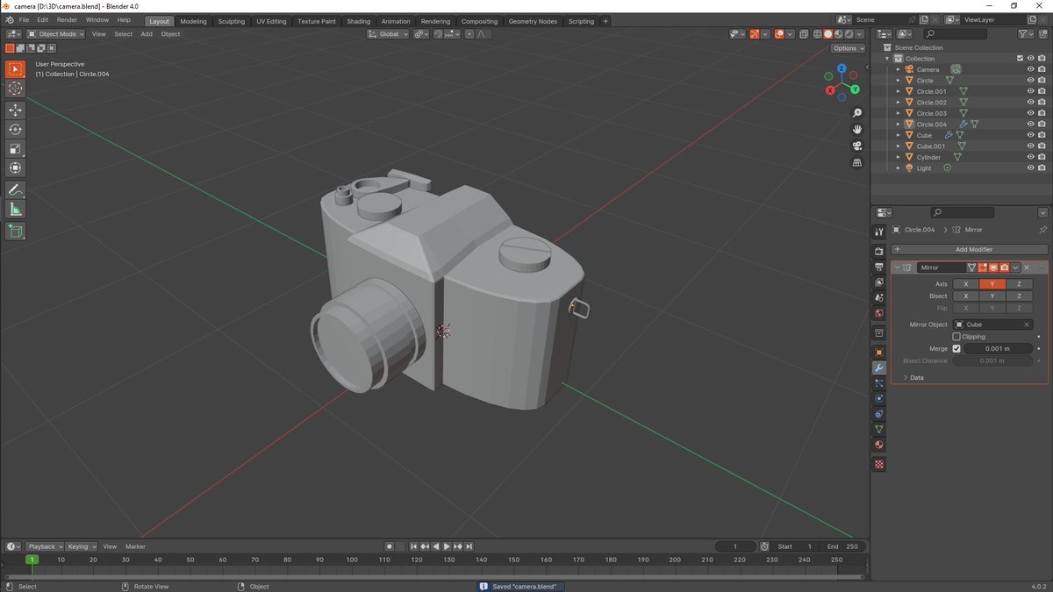Click the End frame 250 field
The width and height of the screenshot is (1053, 592).
pyautogui.click(x=843, y=546)
